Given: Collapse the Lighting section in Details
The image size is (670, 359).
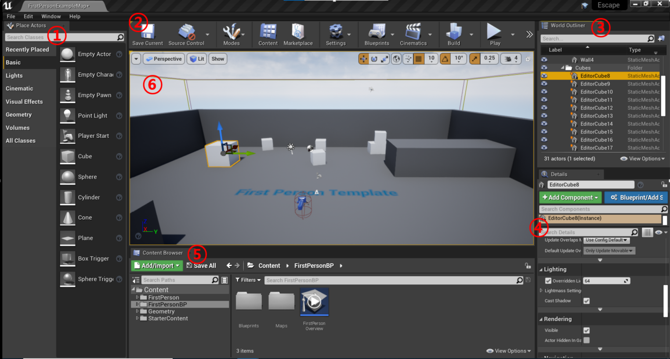Looking at the screenshot, I should pos(541,270).
